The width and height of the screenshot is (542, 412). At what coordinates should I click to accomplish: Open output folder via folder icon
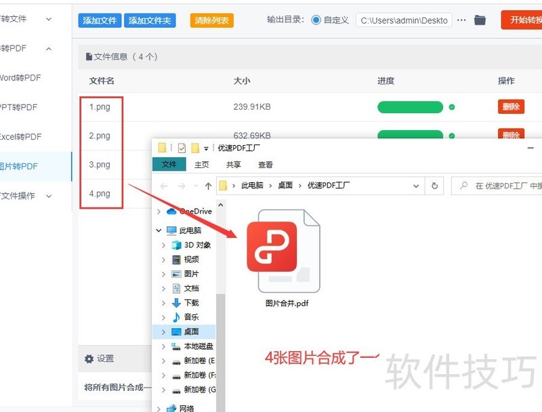point(480,20)
